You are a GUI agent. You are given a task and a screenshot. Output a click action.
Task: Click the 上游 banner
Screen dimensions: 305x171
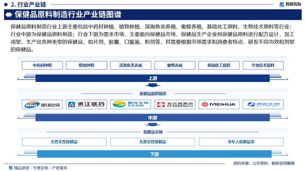click(152, 78)
